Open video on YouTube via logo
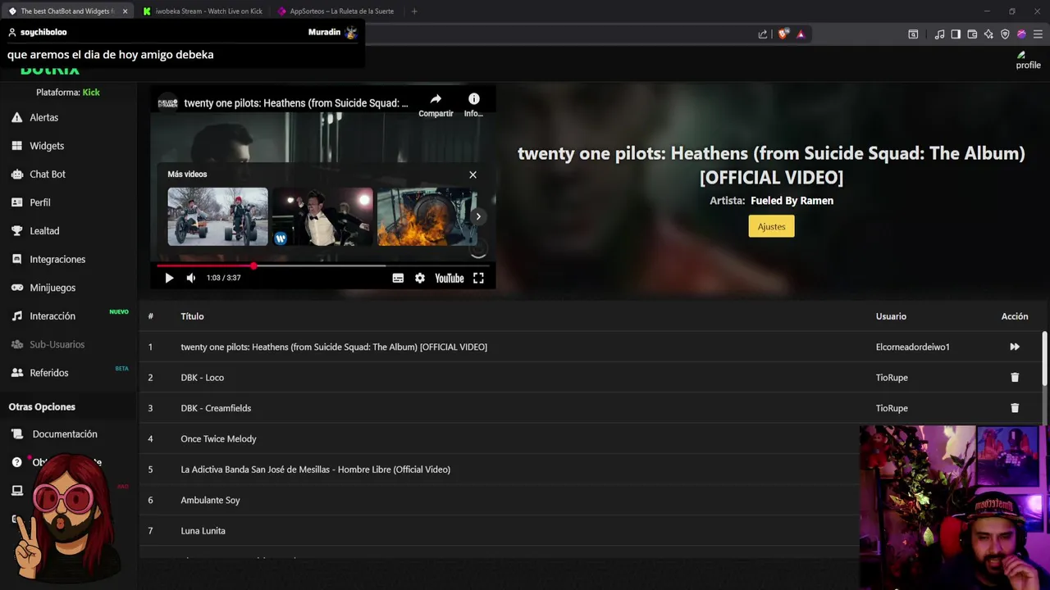Viewport: 1050px width, 590px height. pos(450,278)
